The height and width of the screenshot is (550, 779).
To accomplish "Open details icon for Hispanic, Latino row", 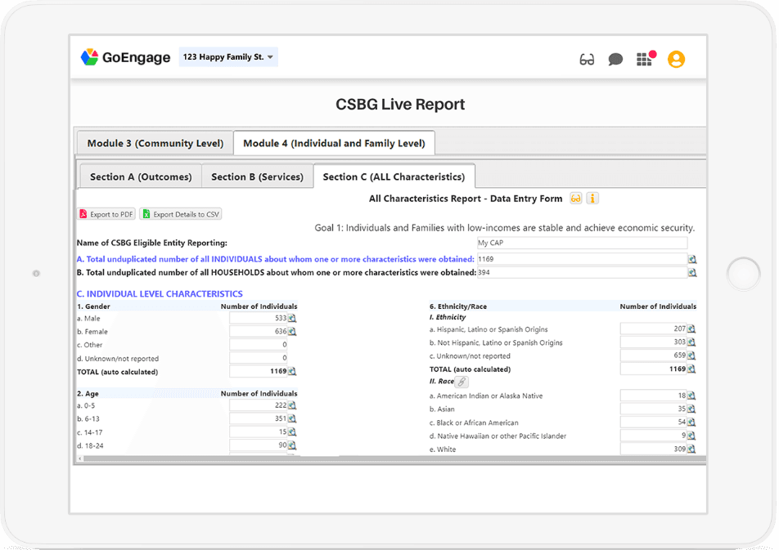I will tap(691, 329).
